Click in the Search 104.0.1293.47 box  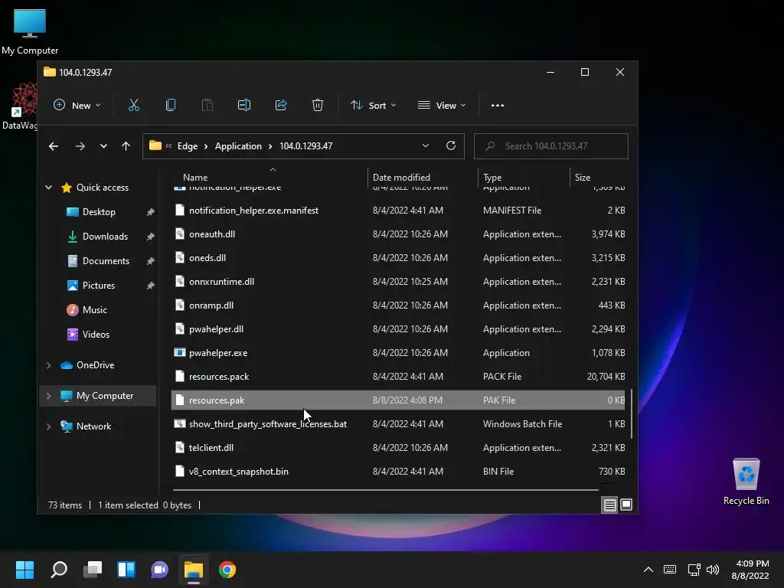coord(551,146)
